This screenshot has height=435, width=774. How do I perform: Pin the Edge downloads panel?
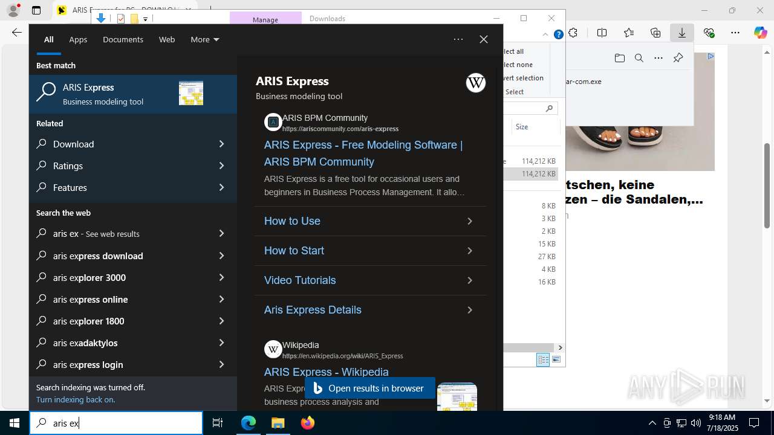click(x=678, y=58)
